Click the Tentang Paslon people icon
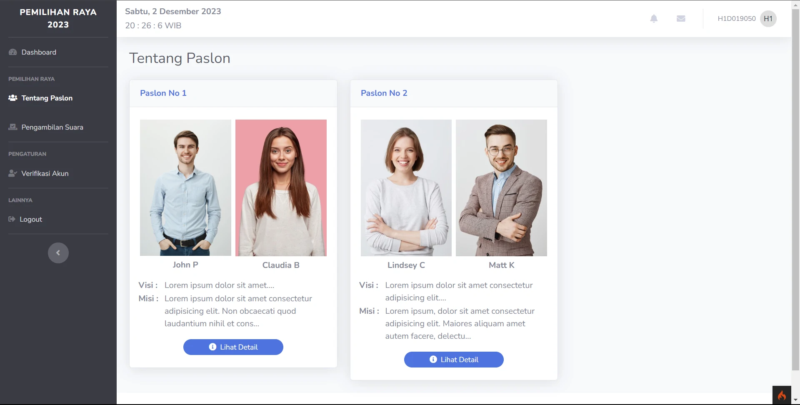Image resolution: width=800 pixels, height=405 pixels. pos(13,98)
